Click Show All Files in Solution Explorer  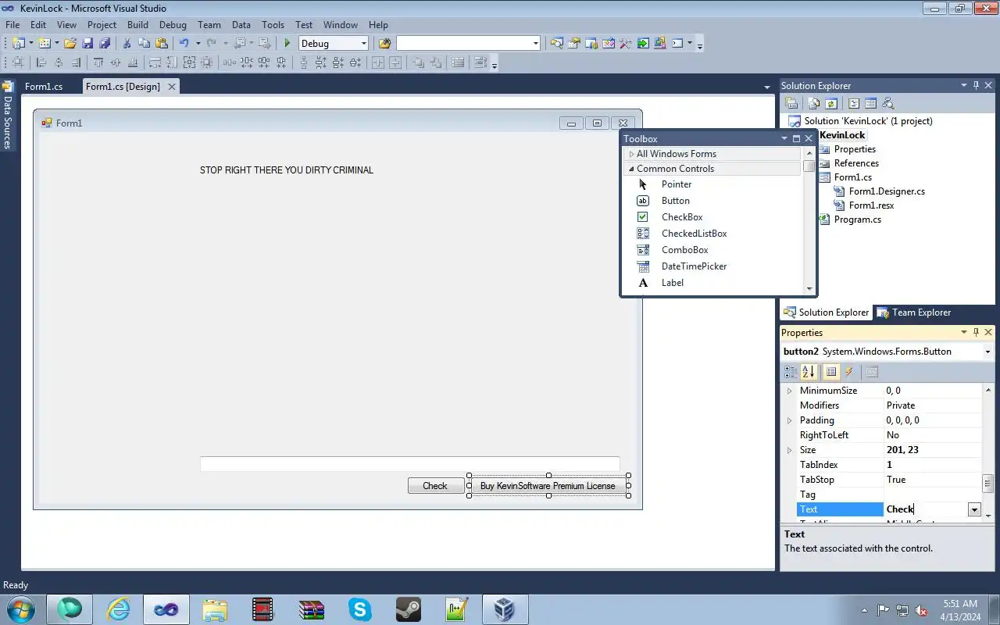click(813, 103)
